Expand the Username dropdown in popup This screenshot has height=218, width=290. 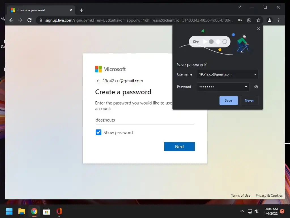point(255,74)
